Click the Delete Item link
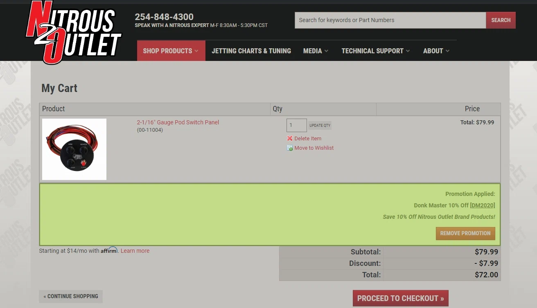This screenshot has height=308, width=537. coord(308,139)
